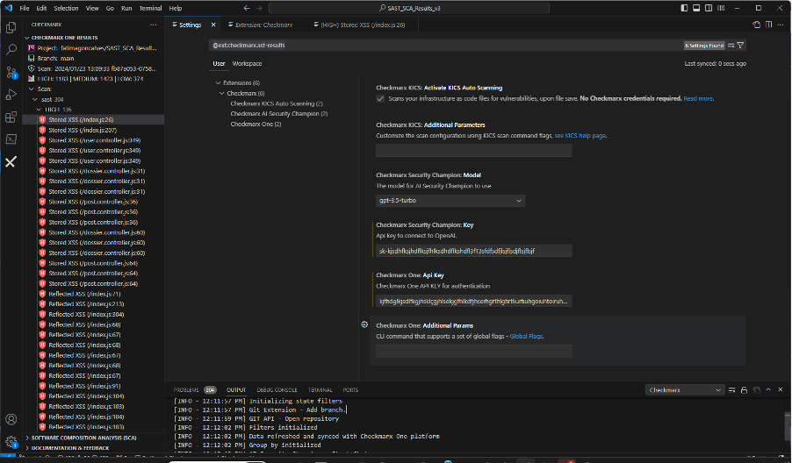792x463 pixels.
Task: Open the Global Flags link
Action: tap(526, 337)
